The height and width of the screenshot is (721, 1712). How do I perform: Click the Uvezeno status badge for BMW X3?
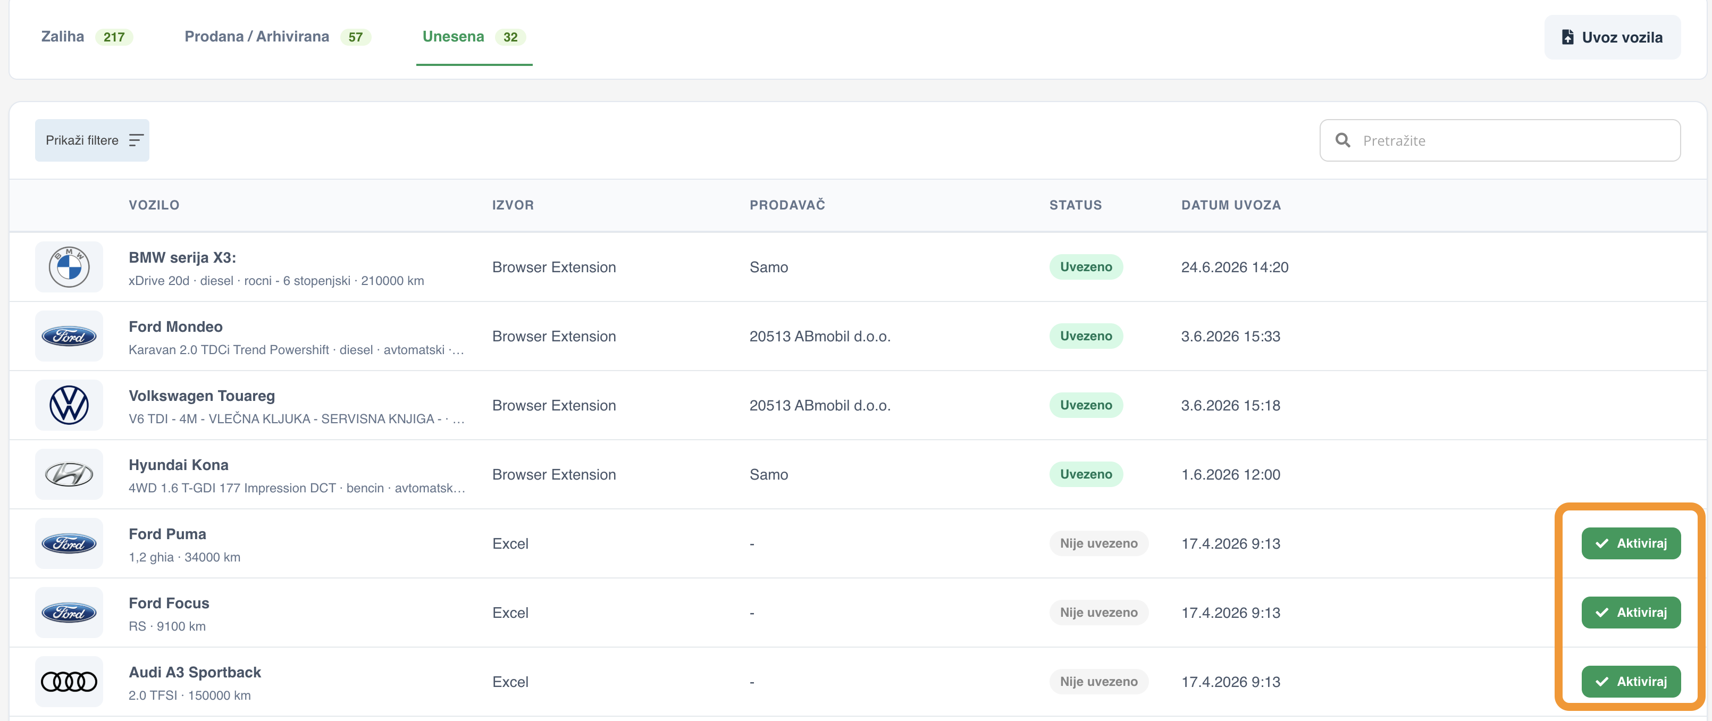pyautogui.click(x=1086, y=267)
